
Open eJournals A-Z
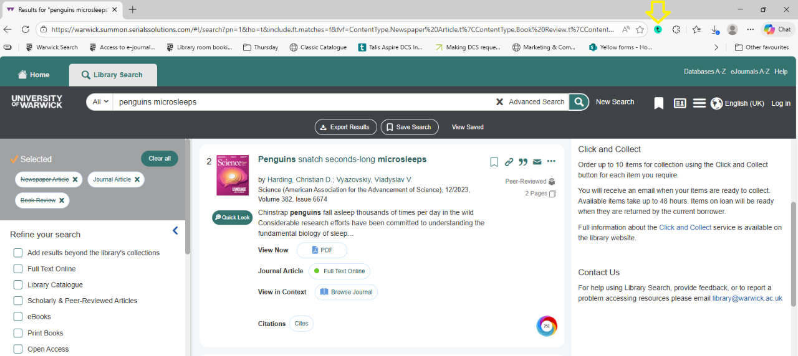pyautogui.click(x=750, y=72)
